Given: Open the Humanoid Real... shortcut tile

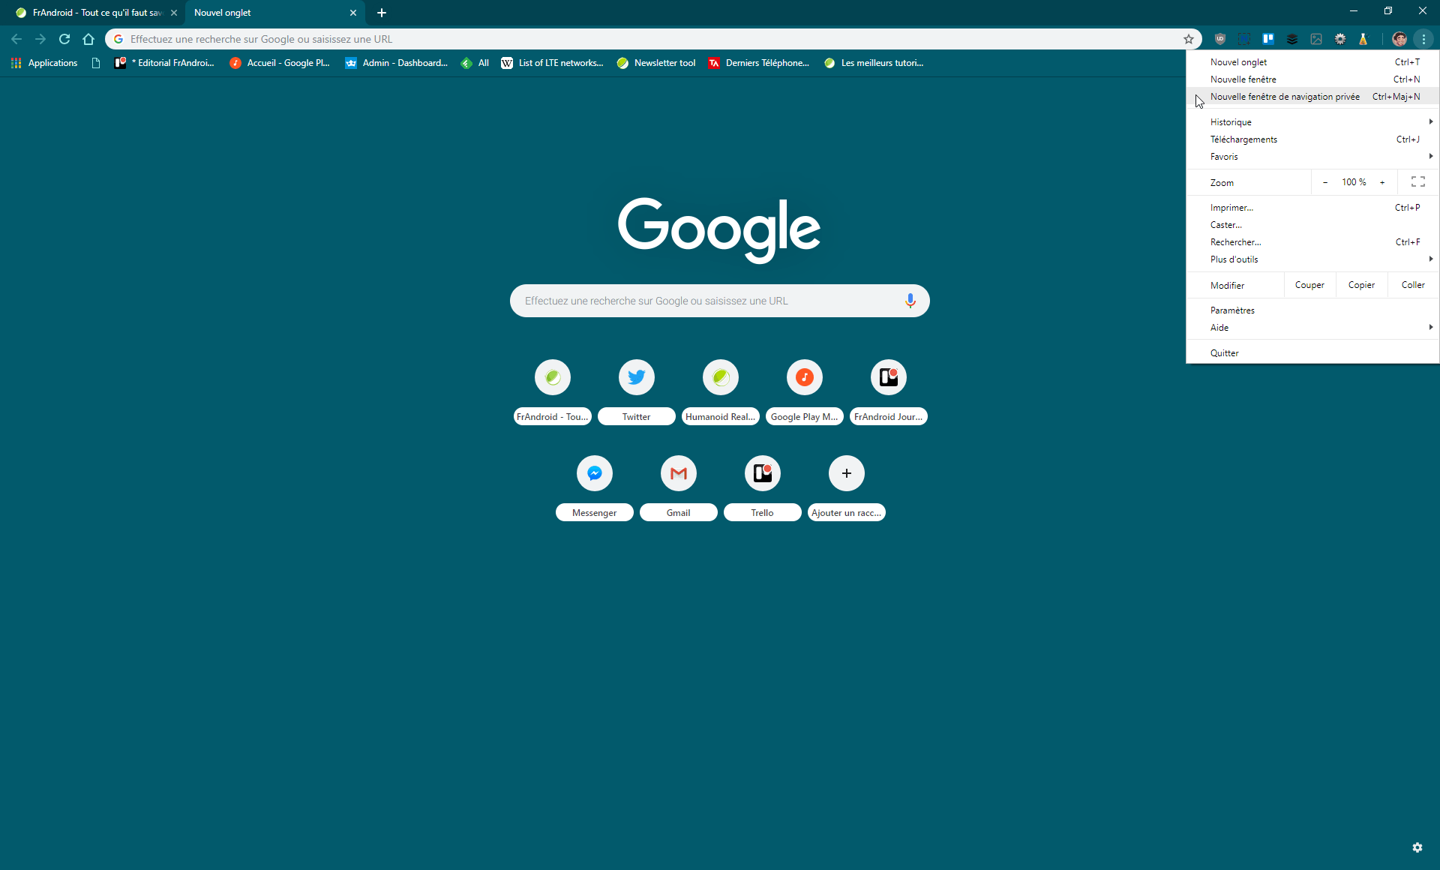Looking at the screenshot, I should [721, 392].
